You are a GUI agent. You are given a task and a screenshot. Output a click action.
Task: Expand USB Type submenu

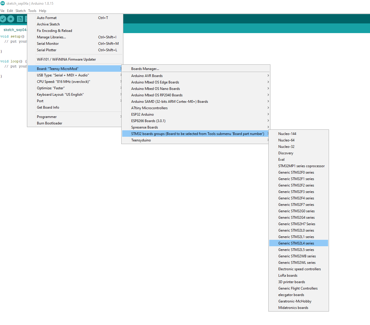[x=75, y=75]
